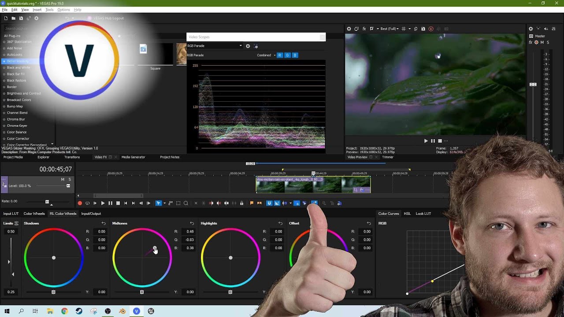Click the Record button in transport bar

click(x=80, y=203)
